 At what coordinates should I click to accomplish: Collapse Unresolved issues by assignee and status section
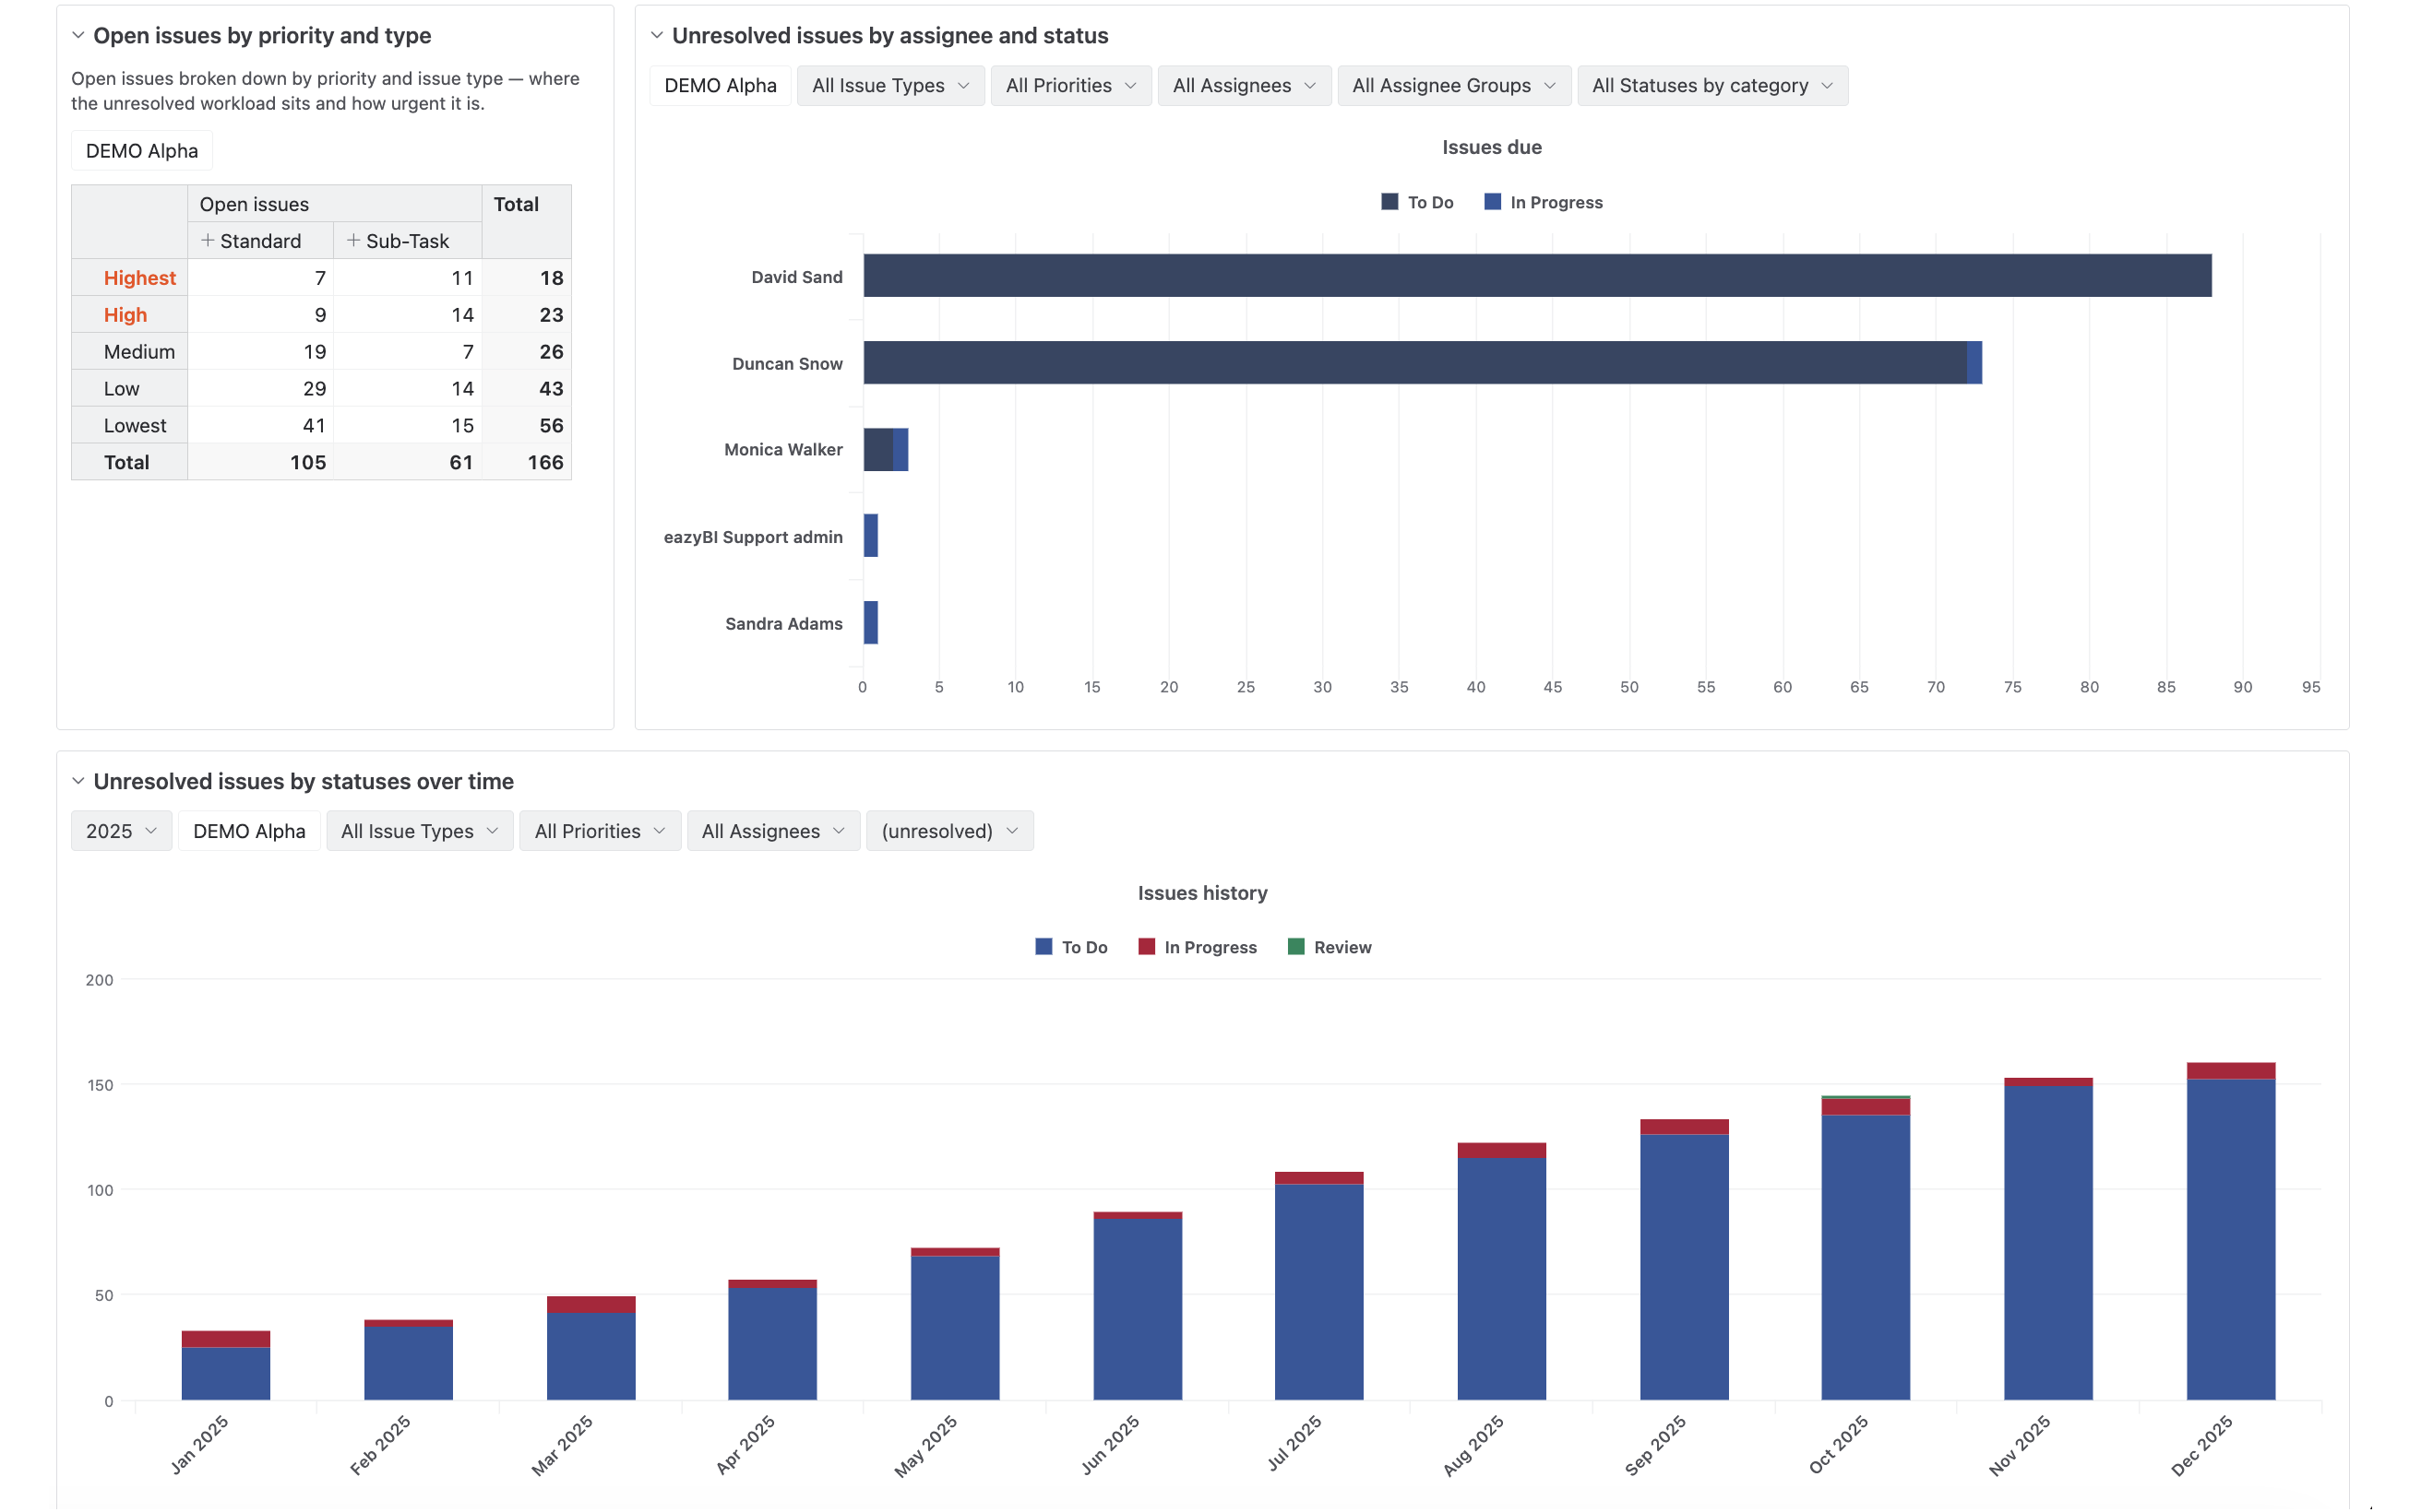657,35
